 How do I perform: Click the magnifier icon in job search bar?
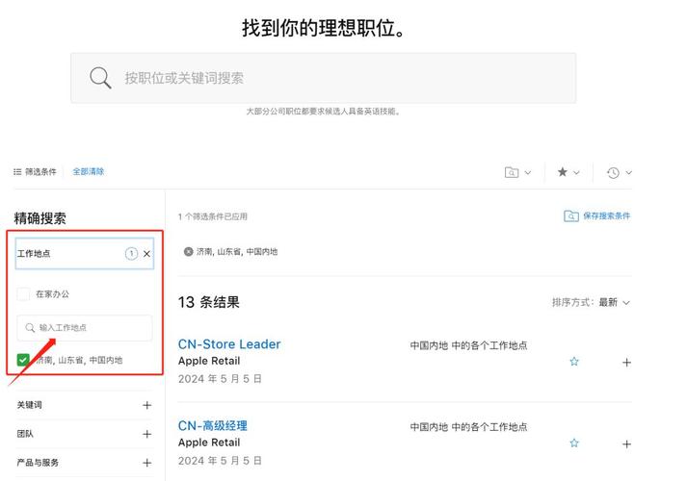[x=100, y=78]
